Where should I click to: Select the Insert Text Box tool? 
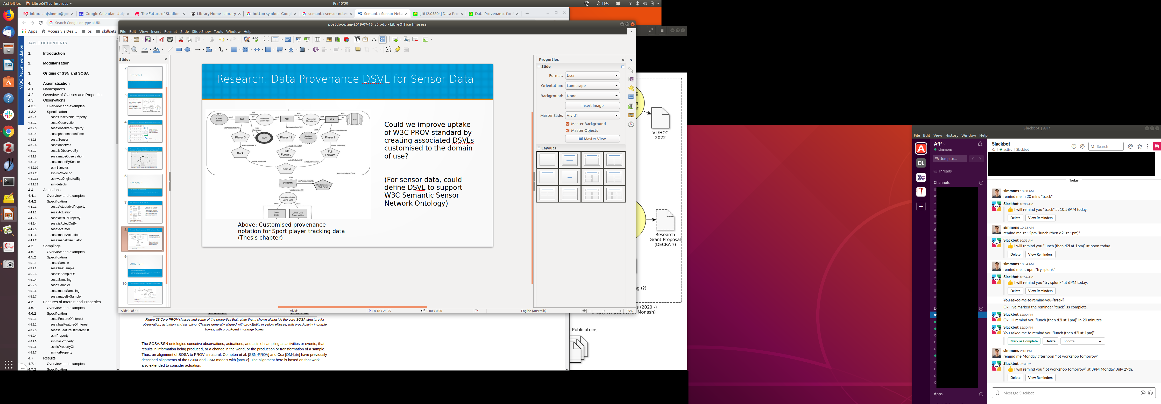[357, 40]
